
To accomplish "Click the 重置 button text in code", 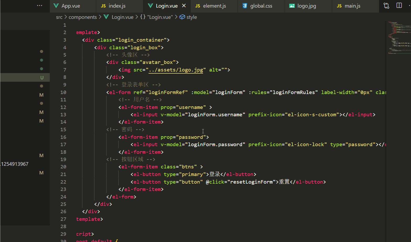I will pyautogui.click(x=284, y=182).
